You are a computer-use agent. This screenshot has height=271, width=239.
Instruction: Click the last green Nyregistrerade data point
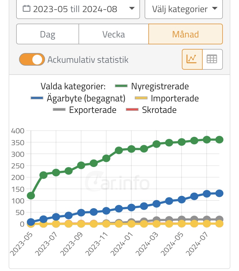coord(219,140)
